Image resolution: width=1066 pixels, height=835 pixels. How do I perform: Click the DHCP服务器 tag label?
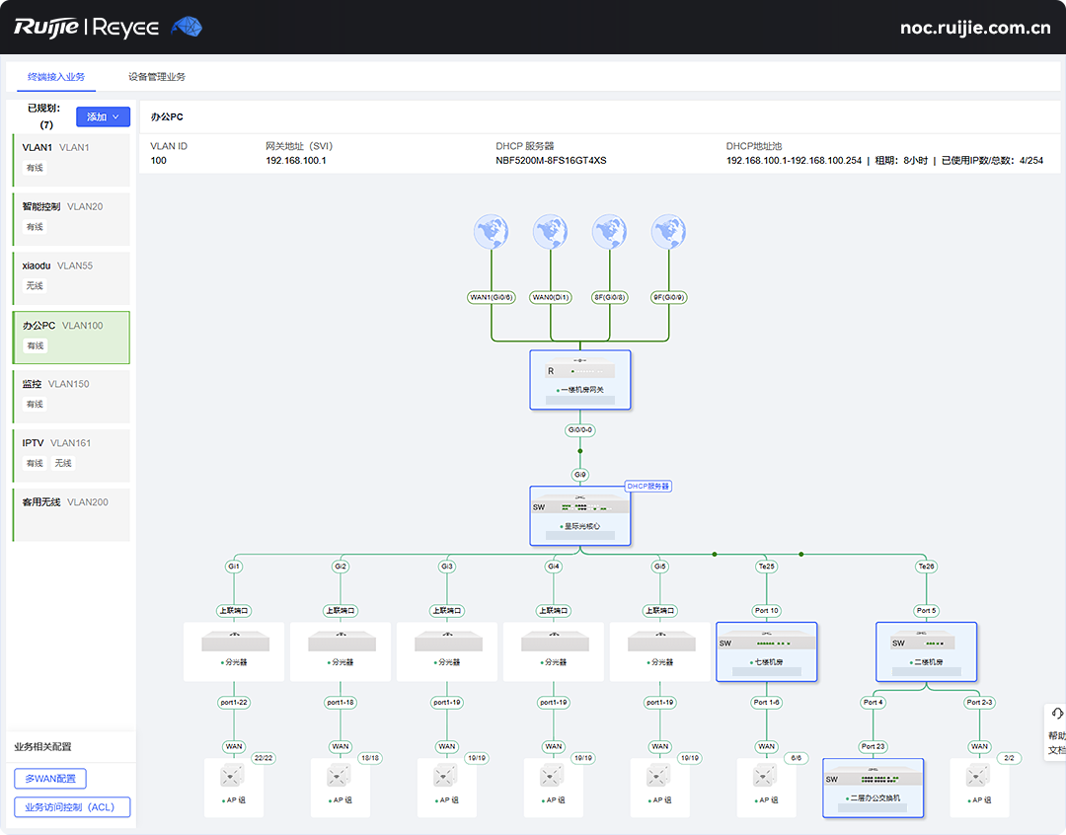click(648, 487)
